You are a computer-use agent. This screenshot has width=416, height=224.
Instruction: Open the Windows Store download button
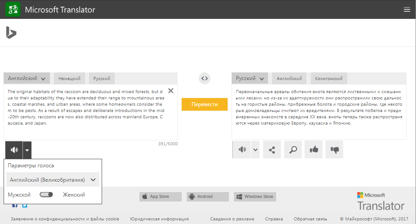[x=255, y=197]
